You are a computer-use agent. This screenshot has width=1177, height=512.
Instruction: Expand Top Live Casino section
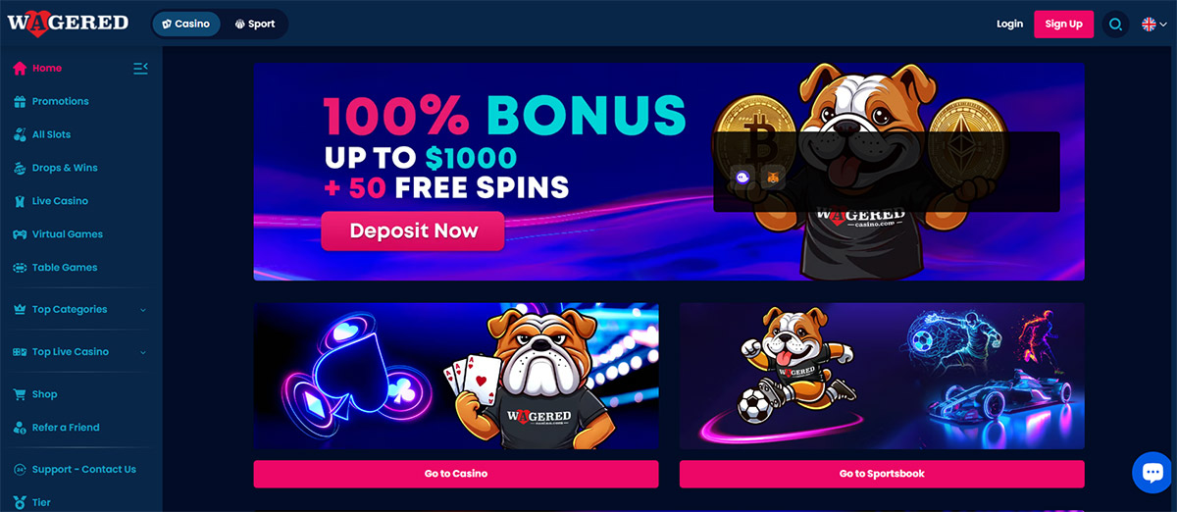point(79,351)
